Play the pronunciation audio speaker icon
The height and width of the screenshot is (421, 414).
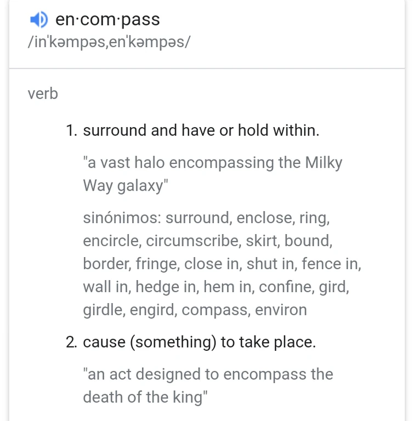pyautogui.click(x=38, y=20)
